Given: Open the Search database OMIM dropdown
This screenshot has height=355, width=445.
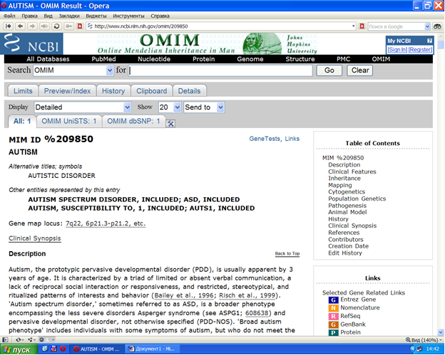Looking at the screenshot, I should [x=110, y=70].
